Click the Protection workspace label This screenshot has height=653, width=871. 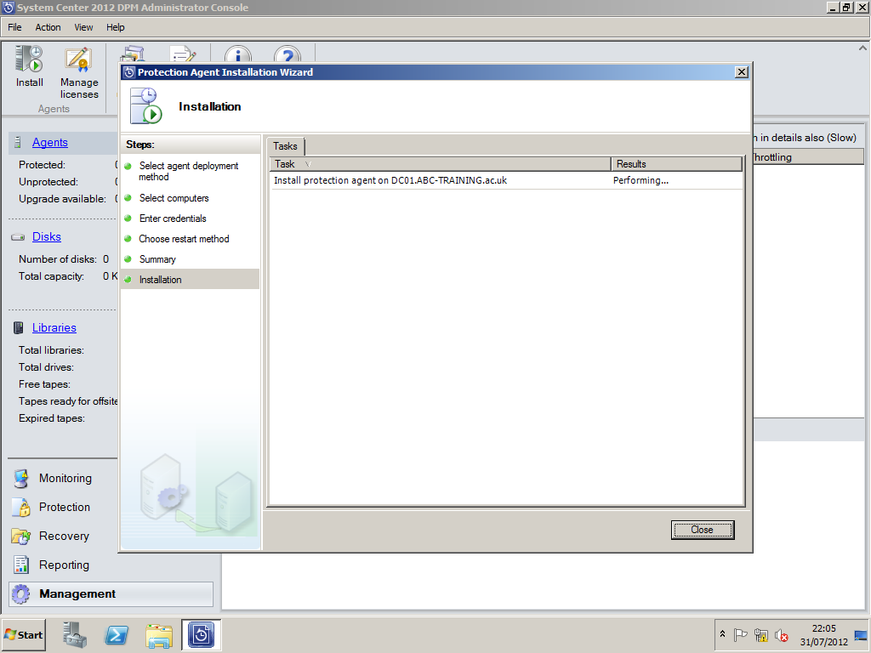pos(65,508)
